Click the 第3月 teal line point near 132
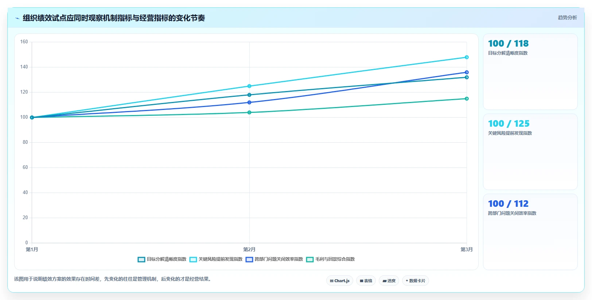Screen dimensions: 592x300 (x=467, y=78)
